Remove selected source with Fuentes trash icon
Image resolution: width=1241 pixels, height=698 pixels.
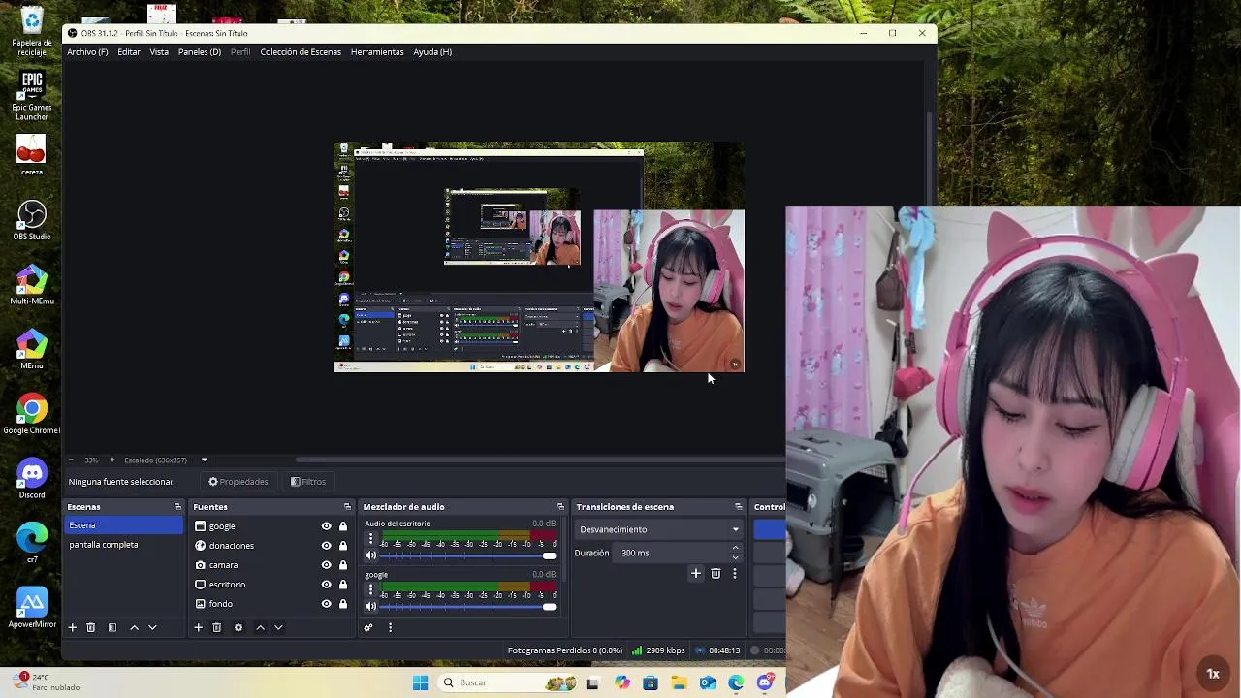217,627
